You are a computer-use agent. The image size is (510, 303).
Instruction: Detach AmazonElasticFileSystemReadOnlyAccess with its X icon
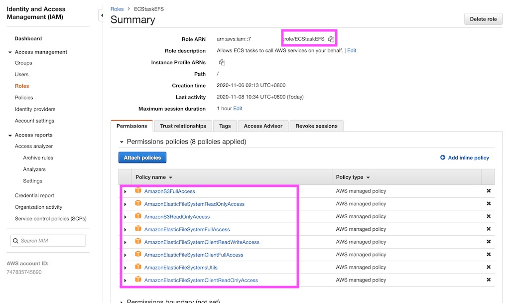tap(489, 204)
